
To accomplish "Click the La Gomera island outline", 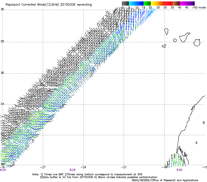I will tap(175, 40).
